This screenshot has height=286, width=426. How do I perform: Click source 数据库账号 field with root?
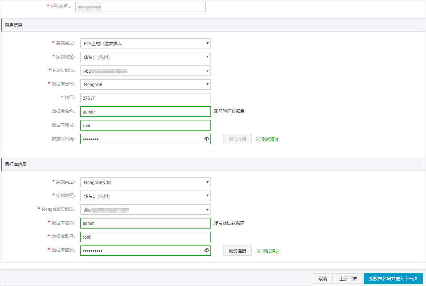(145, 125)
